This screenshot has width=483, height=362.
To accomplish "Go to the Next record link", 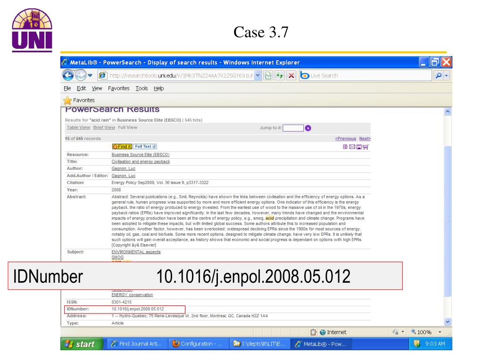I will [365, 139].
